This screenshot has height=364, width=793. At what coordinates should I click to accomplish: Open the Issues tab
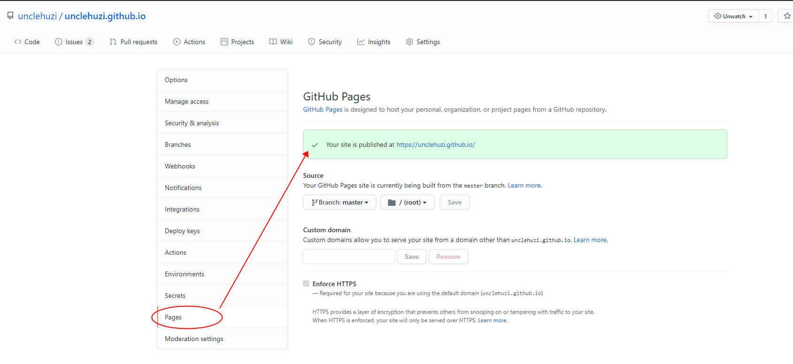click(x=74, y=42)
